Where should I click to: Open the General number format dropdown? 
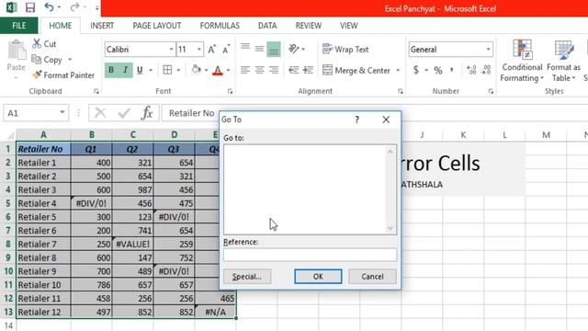pyautogui.click(x=488, y=49)
